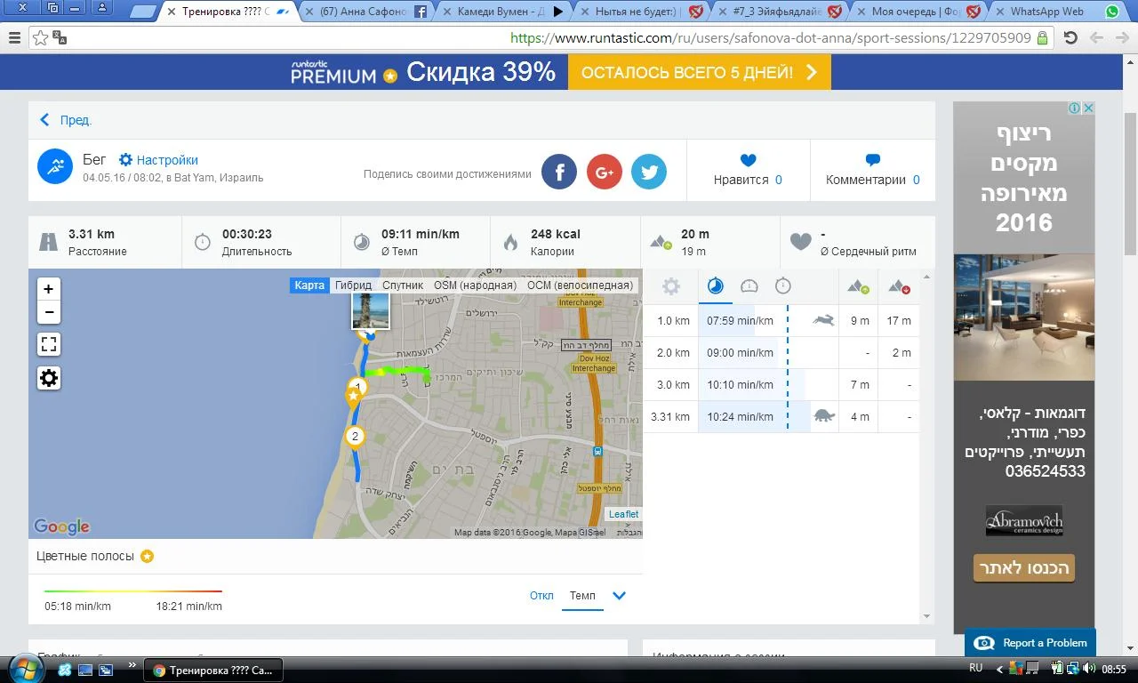Switch to the Анна Сафонова Facebook tab
Screen dimensions: 1138x683
coord(365,12)
